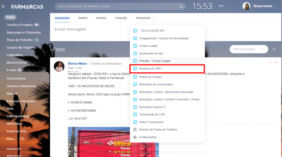
Task: Choose Pedido de Compra process
Action: click(150, 77)
